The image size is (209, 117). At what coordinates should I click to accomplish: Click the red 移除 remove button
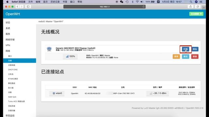195,57
